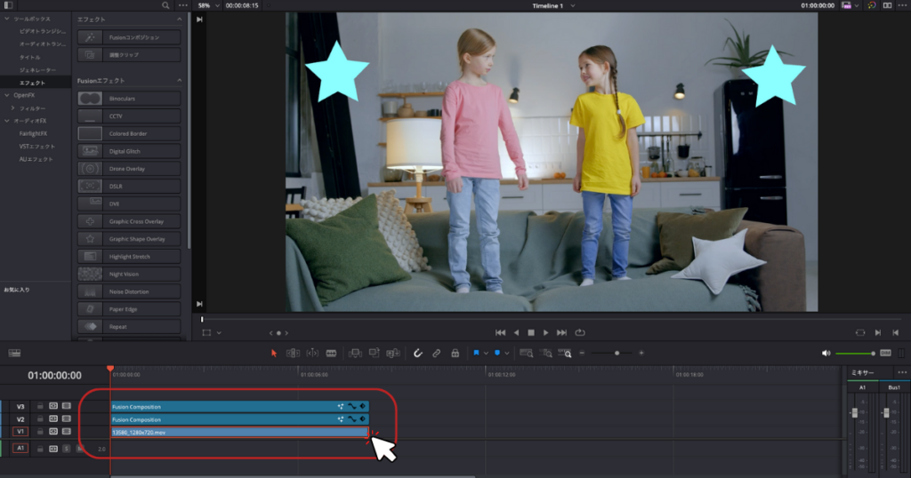Click the loop playback icon
The height and width of the screenshot is (478, 911).
coord(580,332)
